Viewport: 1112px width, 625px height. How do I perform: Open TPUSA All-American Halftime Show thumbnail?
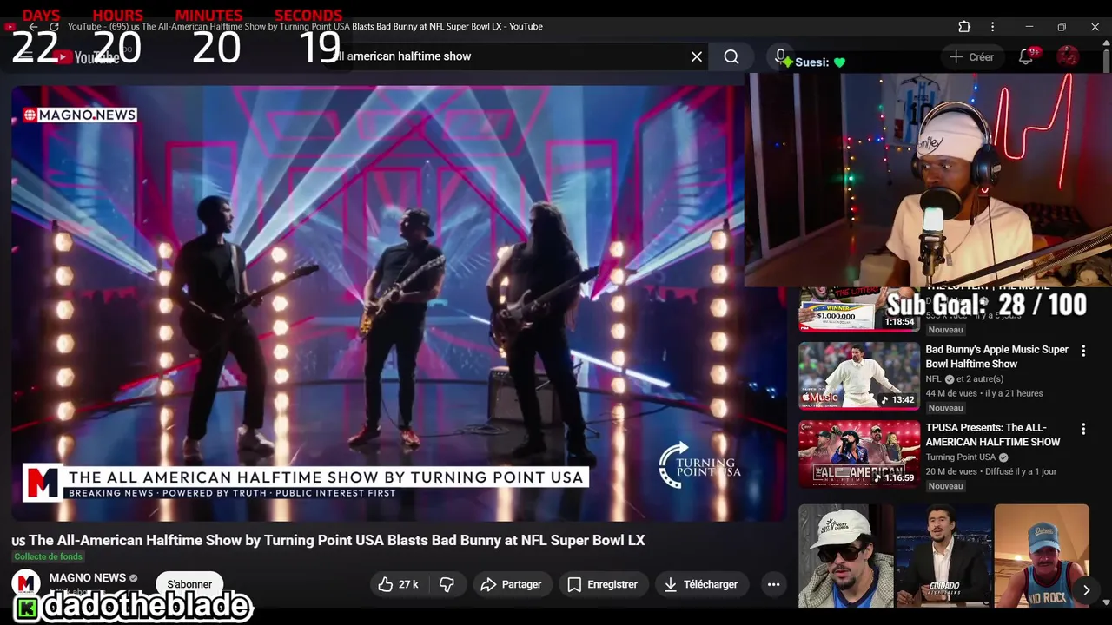(859, 454)
